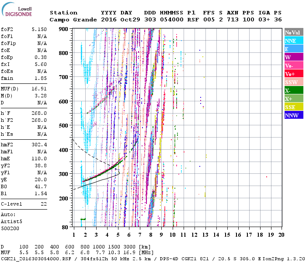Click the MUF table value 10.3

(114, 253)
